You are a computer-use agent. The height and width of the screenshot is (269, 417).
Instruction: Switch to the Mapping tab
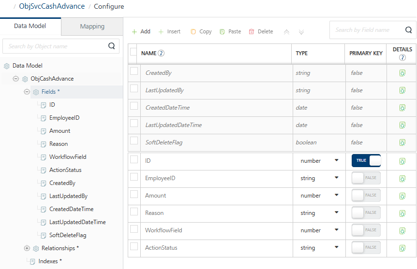coord(92,27)
